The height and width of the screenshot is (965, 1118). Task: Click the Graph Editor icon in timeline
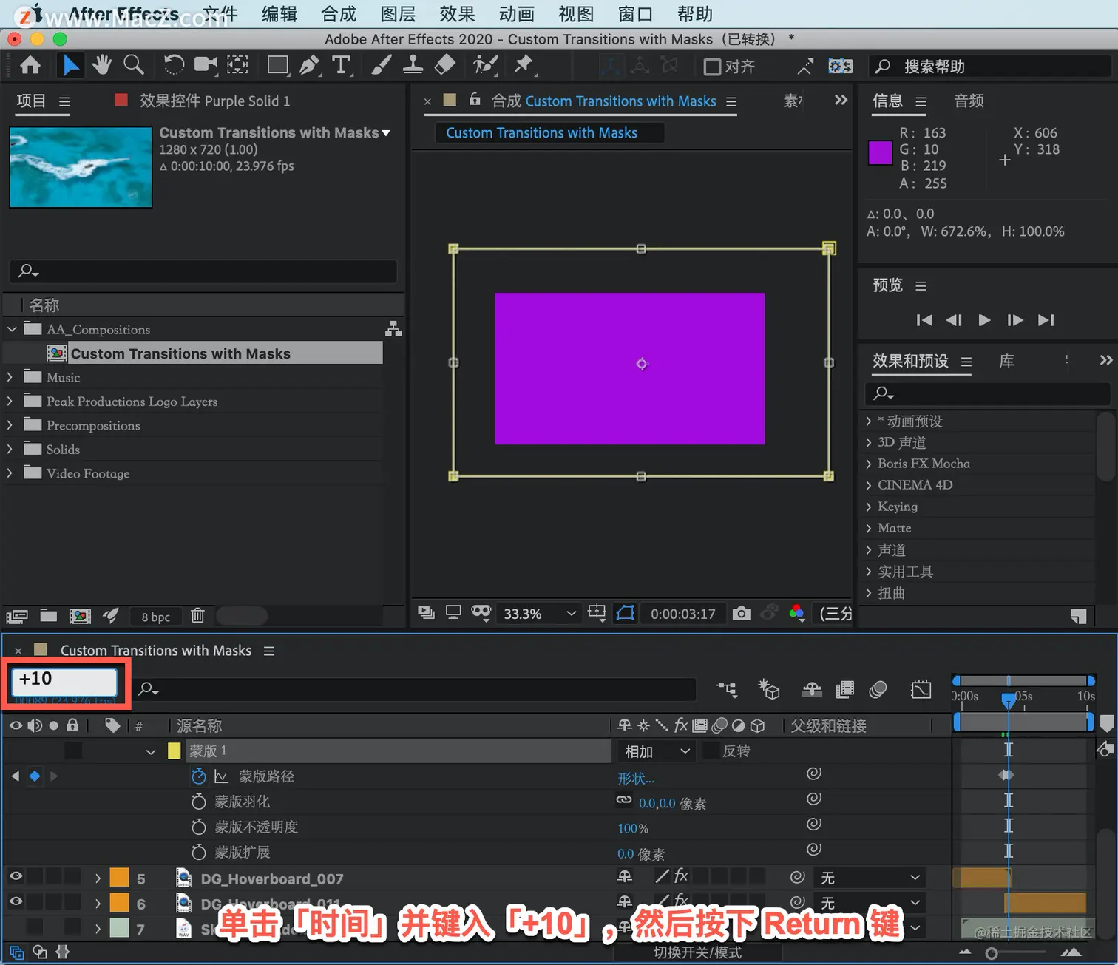pyautogui.click(x=921, y=690)
